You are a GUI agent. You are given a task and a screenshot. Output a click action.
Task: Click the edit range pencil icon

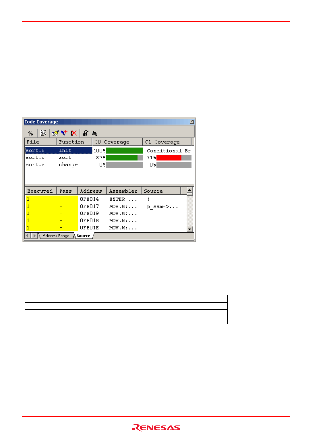(x=55, y=133)
